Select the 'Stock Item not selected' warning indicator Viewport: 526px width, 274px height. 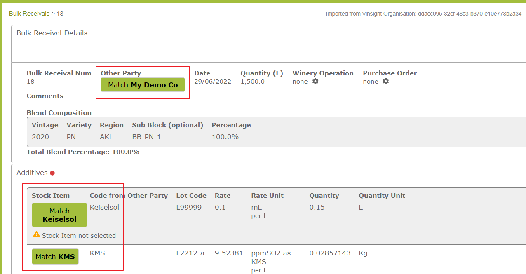74,234
